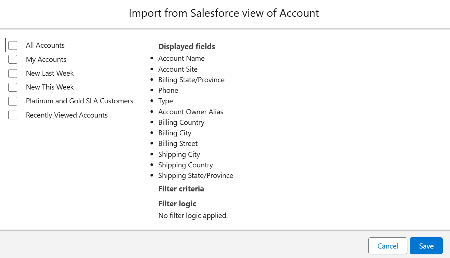Check Platinum and Gold SLA Customers
Image resolution: width=450 pixels, height=258 pixels.
(x=13, y=101)
